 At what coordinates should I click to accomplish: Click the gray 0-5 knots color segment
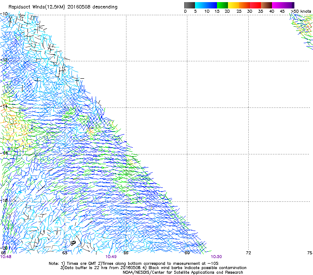(189, 5)
